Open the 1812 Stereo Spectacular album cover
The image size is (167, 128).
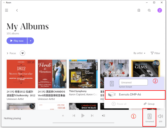[21, 74]
